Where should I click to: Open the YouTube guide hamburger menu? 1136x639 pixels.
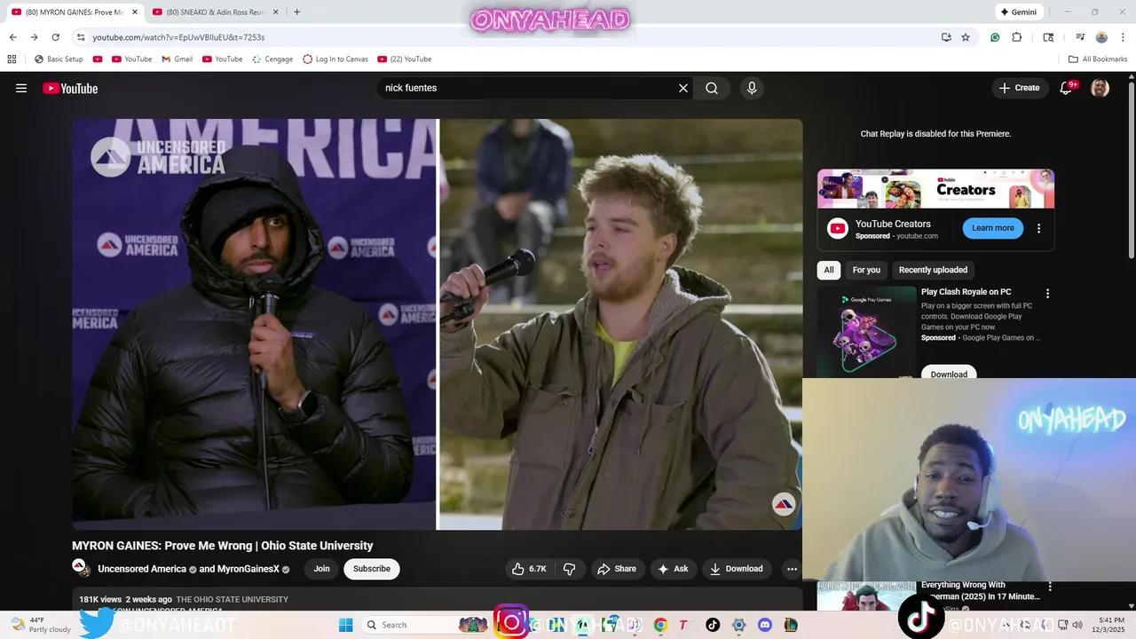(21, 88)
